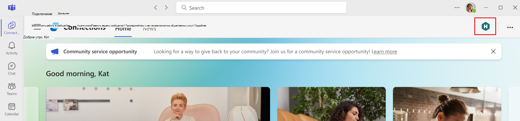Switch to the News tab
This screenshot has height=121, width=520.
tap(149, 29)
